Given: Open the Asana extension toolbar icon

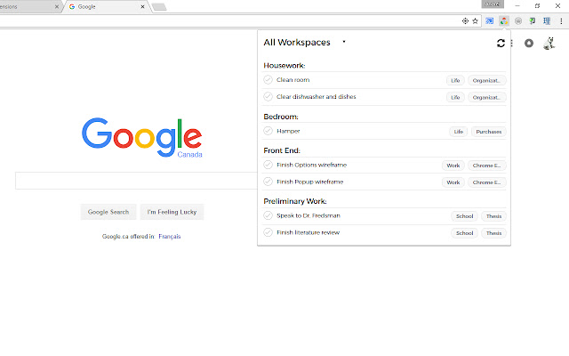Looking at the screenshot, I should coord(504,21).
